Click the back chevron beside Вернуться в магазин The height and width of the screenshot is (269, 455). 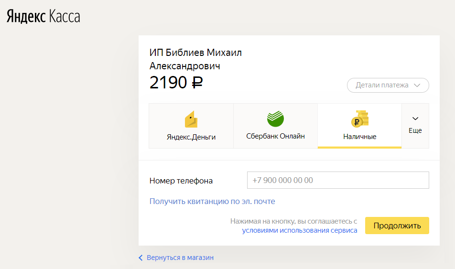click(x=141, y=258)
